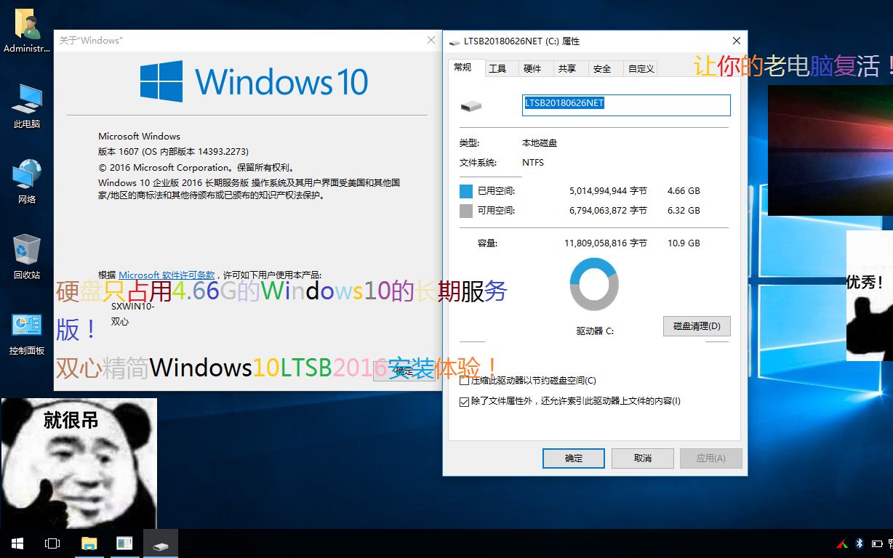This screenshot has height=558, width=893.
Task: Enable the compress drive checkbox
Action: (464, 380)
